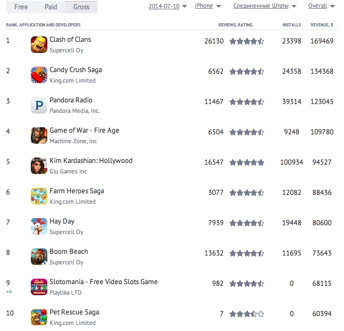
Task: Click the Slotomania - Free Video Slots Game title
Action: click(x=103, y=281)
